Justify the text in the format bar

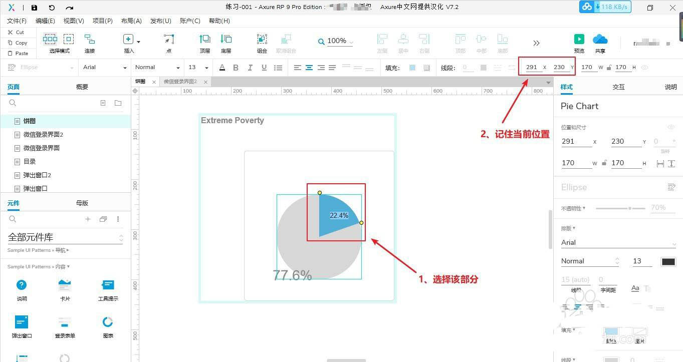point(332,68)
